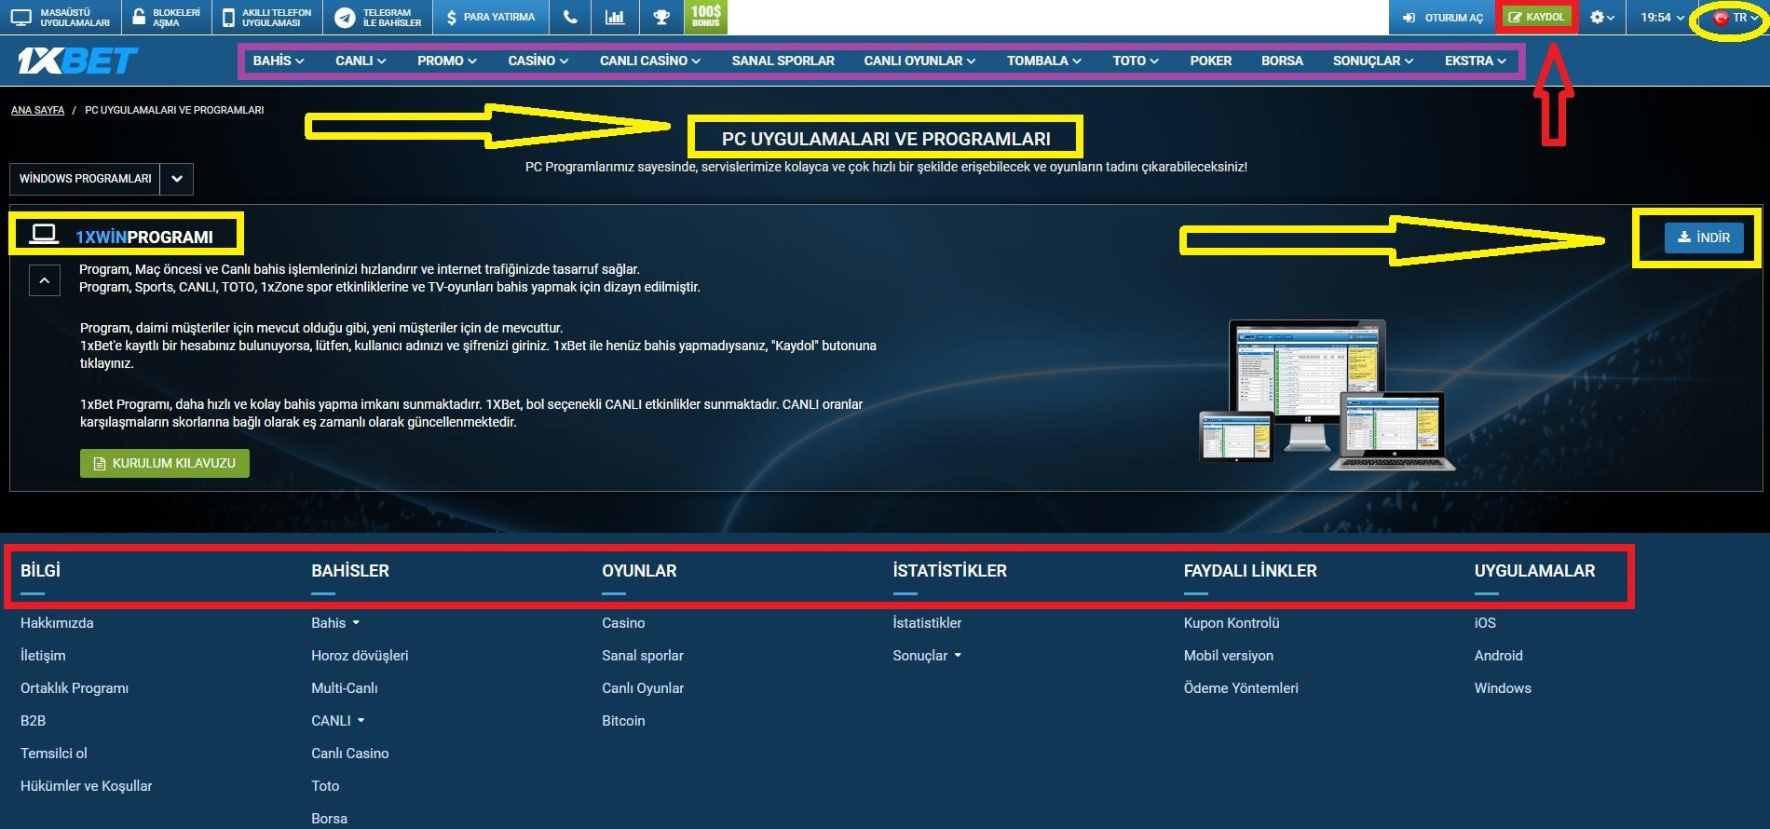The height and width of the screenshot is (829, 1770).
Task: Expand footer Bahis submenu arrow
Action: pyautogui.click(x=356, y=623)
